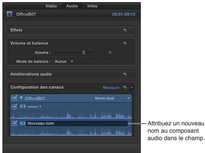The width and height of the screenshot is (205, 153).
Task: Click inside the Nouveau nom text field
Action: (77, 123)
